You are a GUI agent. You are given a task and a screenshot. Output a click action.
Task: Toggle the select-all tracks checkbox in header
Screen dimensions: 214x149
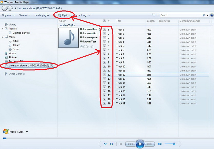tap(104, 20)
